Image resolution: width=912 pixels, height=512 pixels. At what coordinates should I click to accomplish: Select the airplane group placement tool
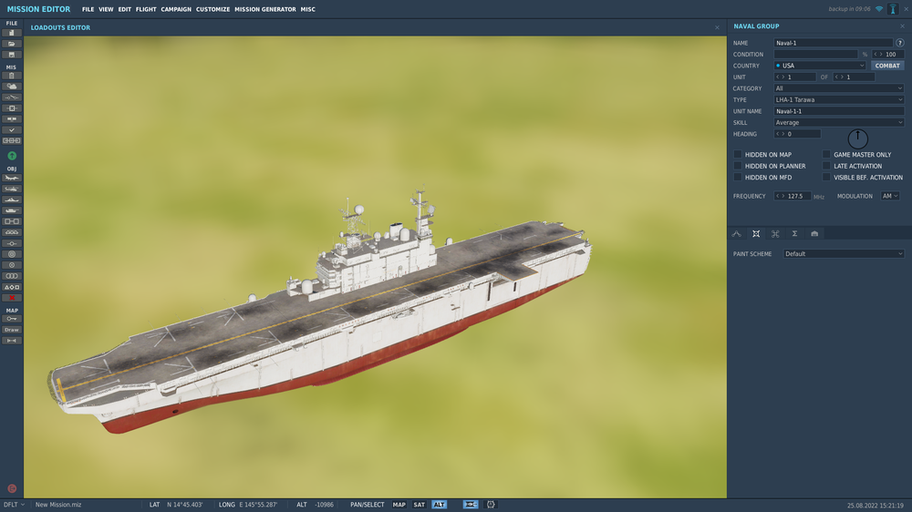tap(12, 178)
